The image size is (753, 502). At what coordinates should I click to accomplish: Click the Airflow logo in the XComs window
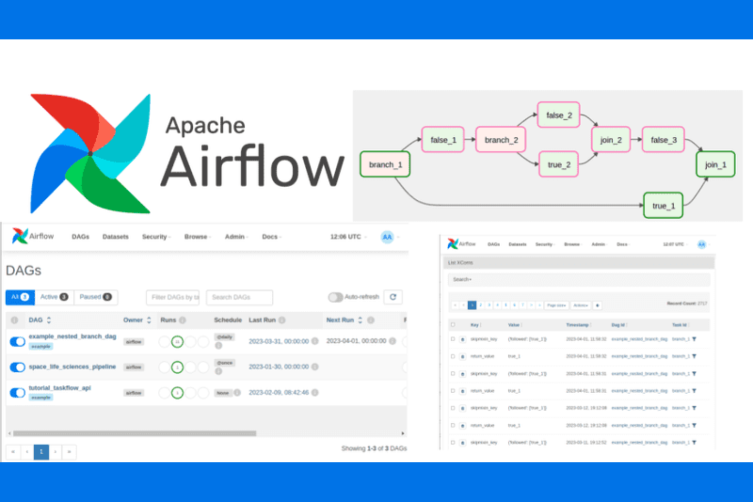pyautogui.click(x=461, y=244)
